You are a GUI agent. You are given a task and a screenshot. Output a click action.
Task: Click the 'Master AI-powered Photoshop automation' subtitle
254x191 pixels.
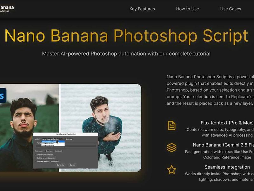coord(126,53)
